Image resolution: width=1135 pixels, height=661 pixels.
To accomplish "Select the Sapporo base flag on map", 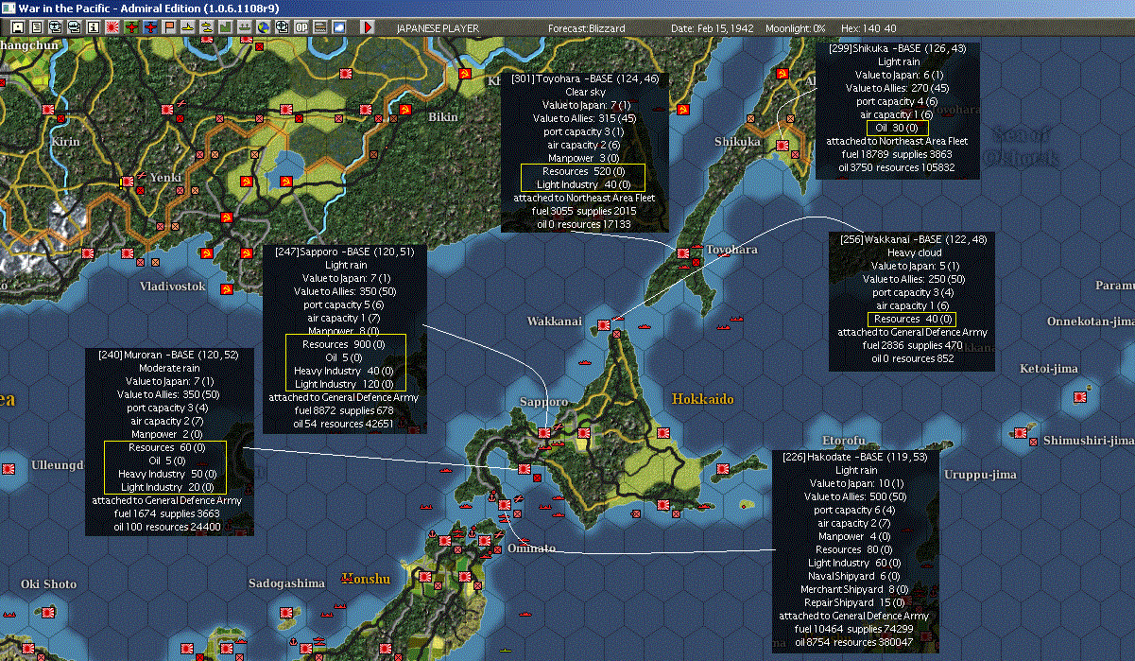I will pyautogui.click(x=544, y=433).
